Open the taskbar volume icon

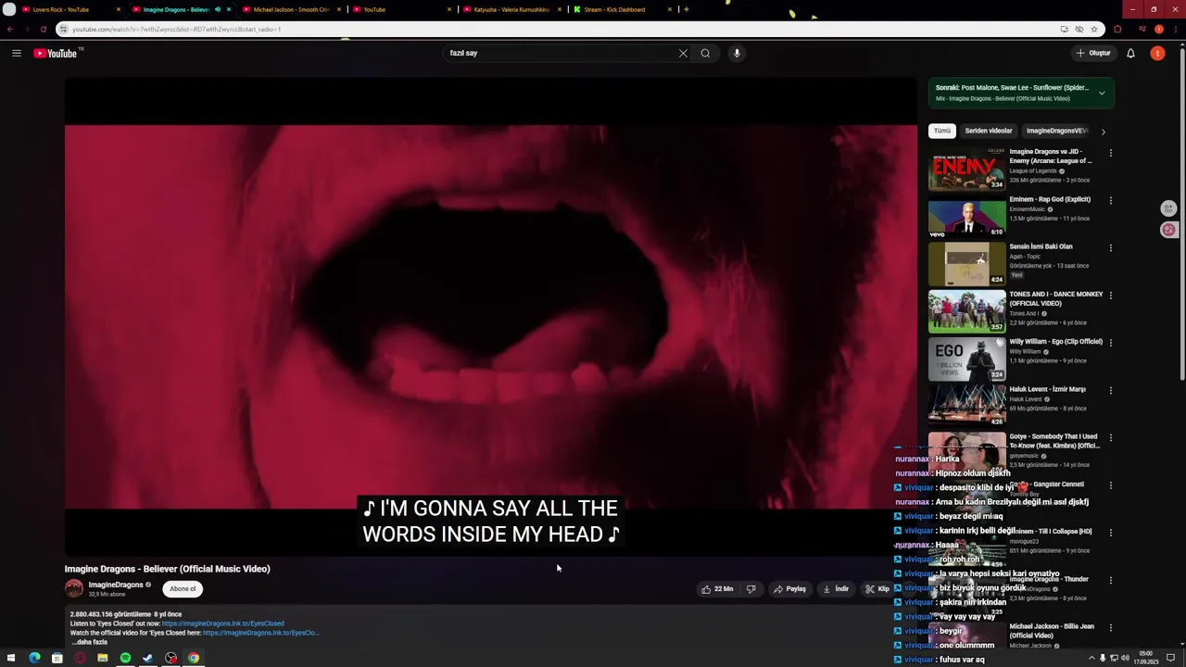(1125, 658)
